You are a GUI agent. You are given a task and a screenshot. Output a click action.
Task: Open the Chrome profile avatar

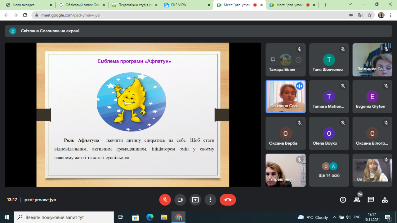[381, 15]
